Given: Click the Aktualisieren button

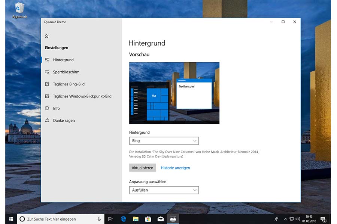Looking at the screenshot, I should click(143, 168).
